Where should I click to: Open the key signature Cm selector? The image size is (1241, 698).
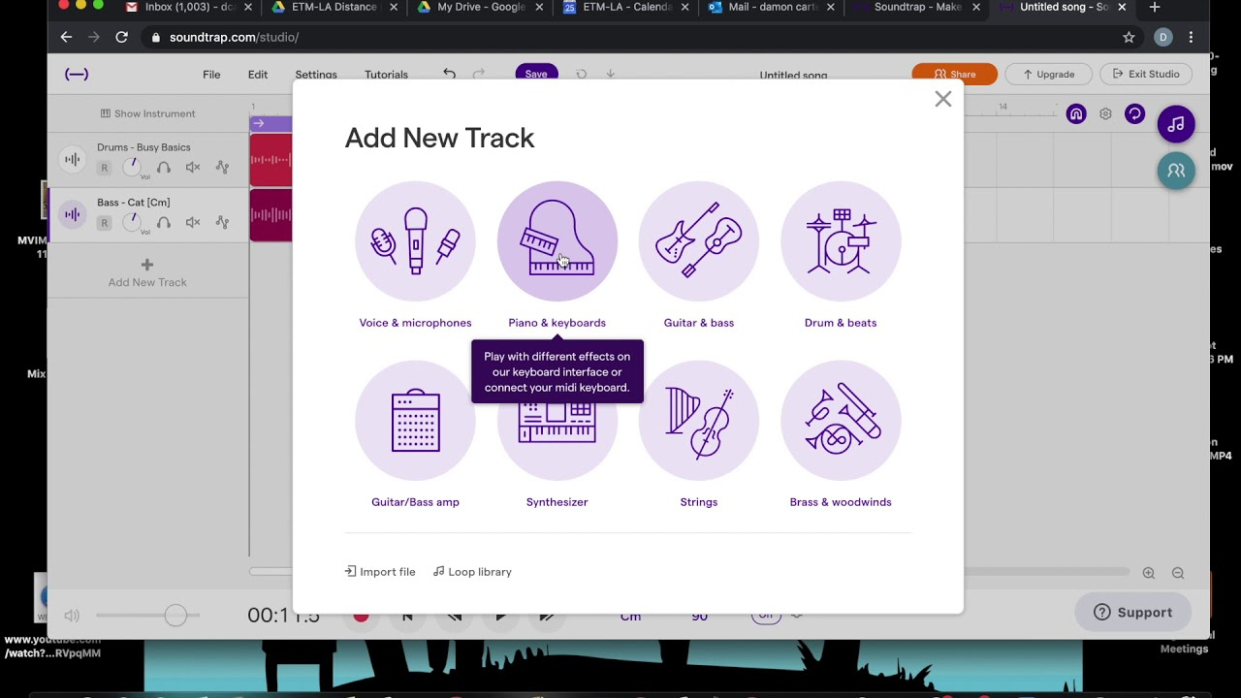pos(629,615)
